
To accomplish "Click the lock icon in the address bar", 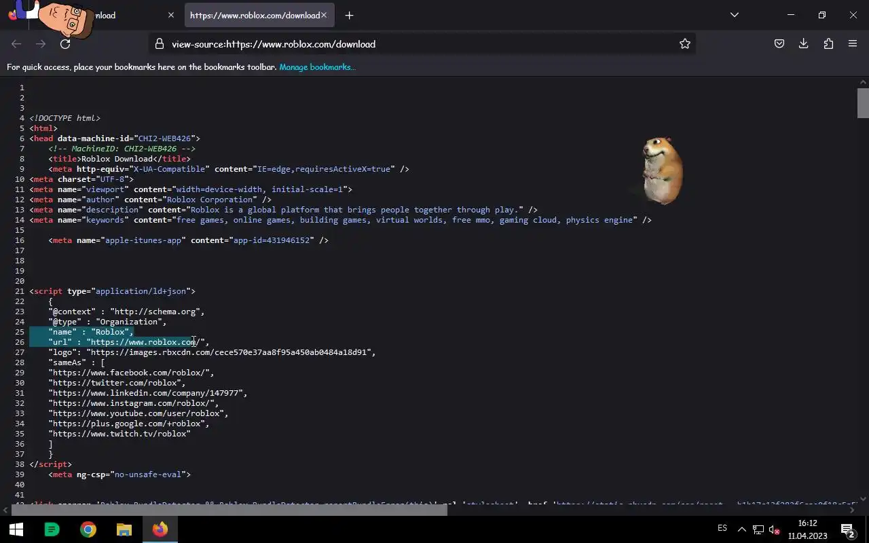I will coord(160,43).
